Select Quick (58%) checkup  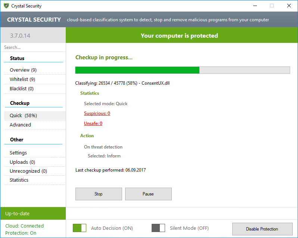click(23, 116)
